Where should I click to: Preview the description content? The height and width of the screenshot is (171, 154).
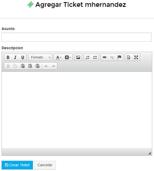(129, 57)
